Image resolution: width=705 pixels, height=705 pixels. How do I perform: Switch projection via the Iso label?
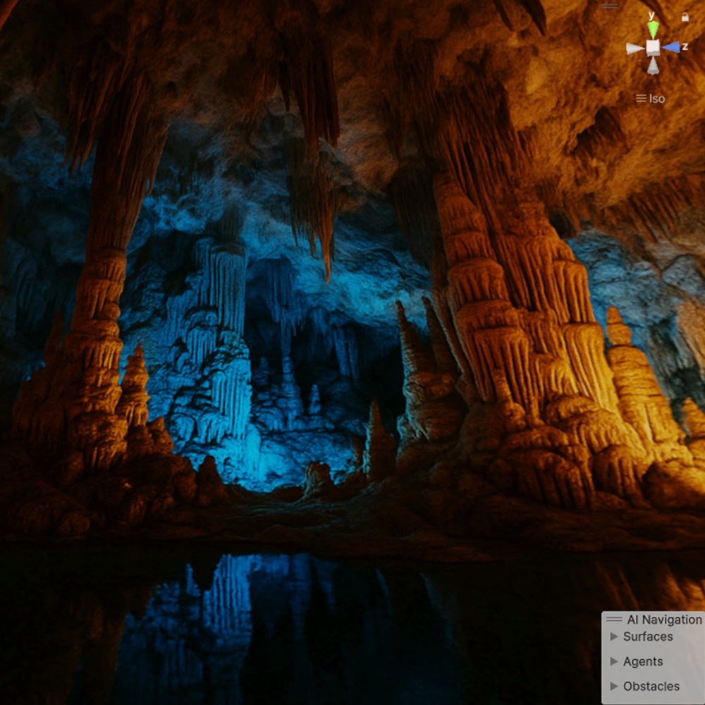pos(650,99)
